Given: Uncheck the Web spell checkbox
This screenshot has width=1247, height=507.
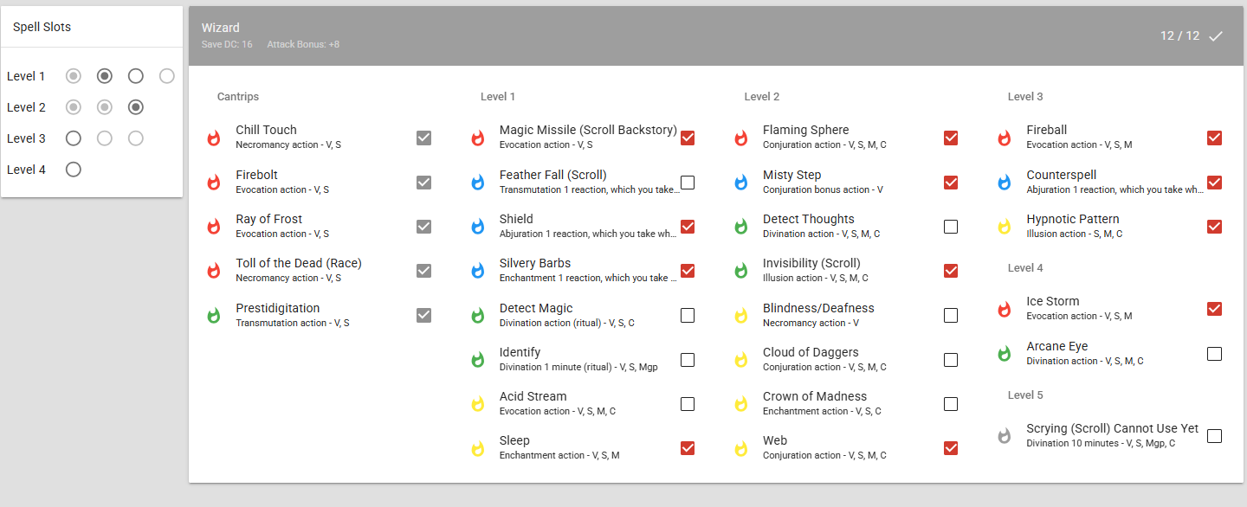Looking at the screenshot, I should (x=951, y=448).
